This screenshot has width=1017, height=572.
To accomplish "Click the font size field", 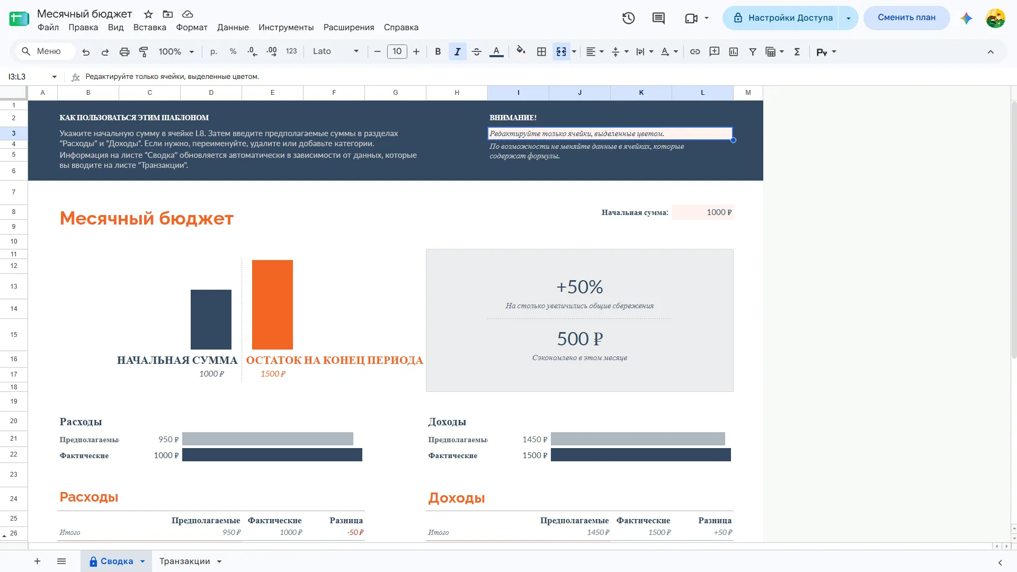I will [397, 51].
